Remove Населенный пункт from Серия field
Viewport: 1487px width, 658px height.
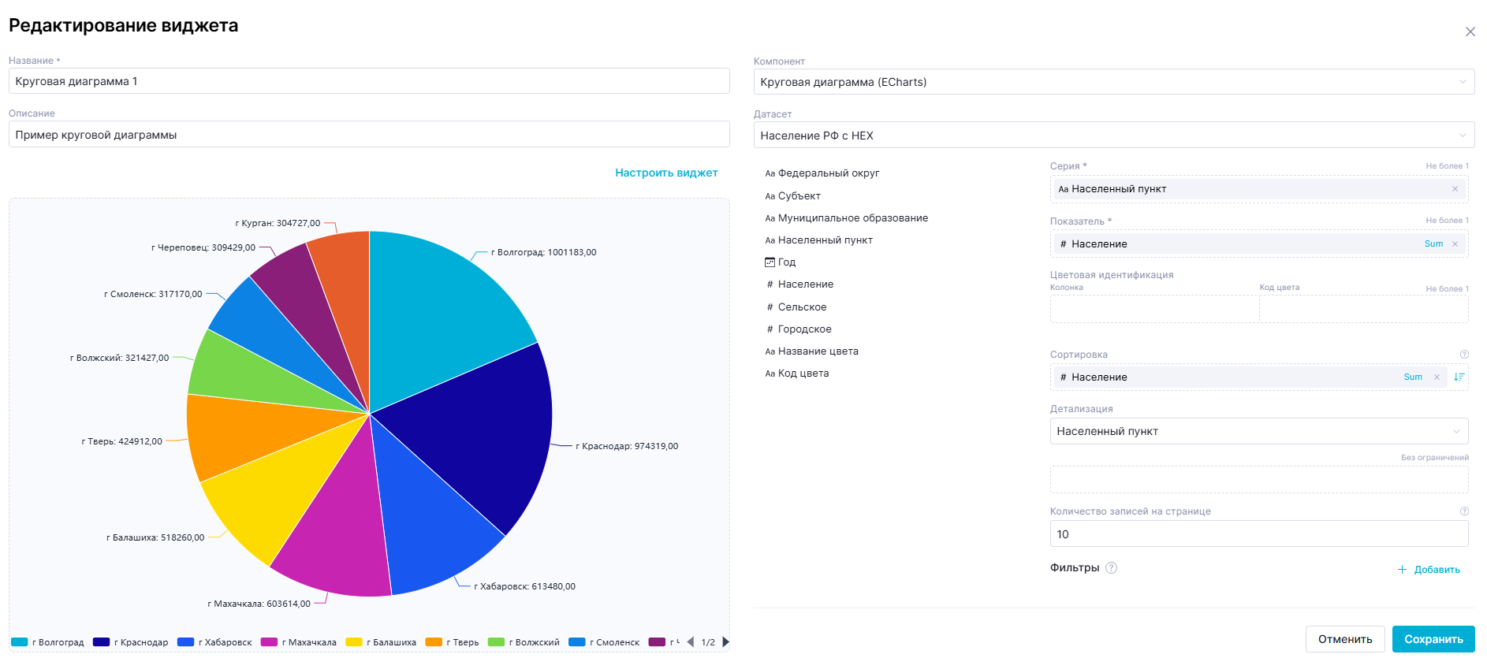pos(1455,189)
